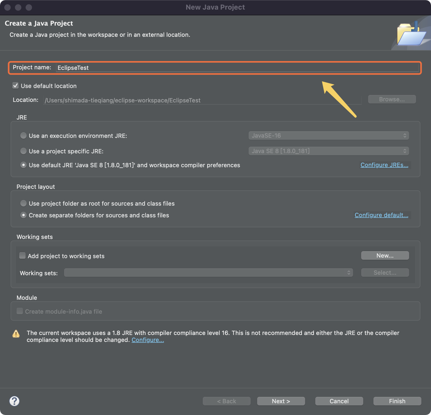The width and height of the screenshot is (431, 415).
Task: Click the New... working set button
Action: [x=385, y=256]
